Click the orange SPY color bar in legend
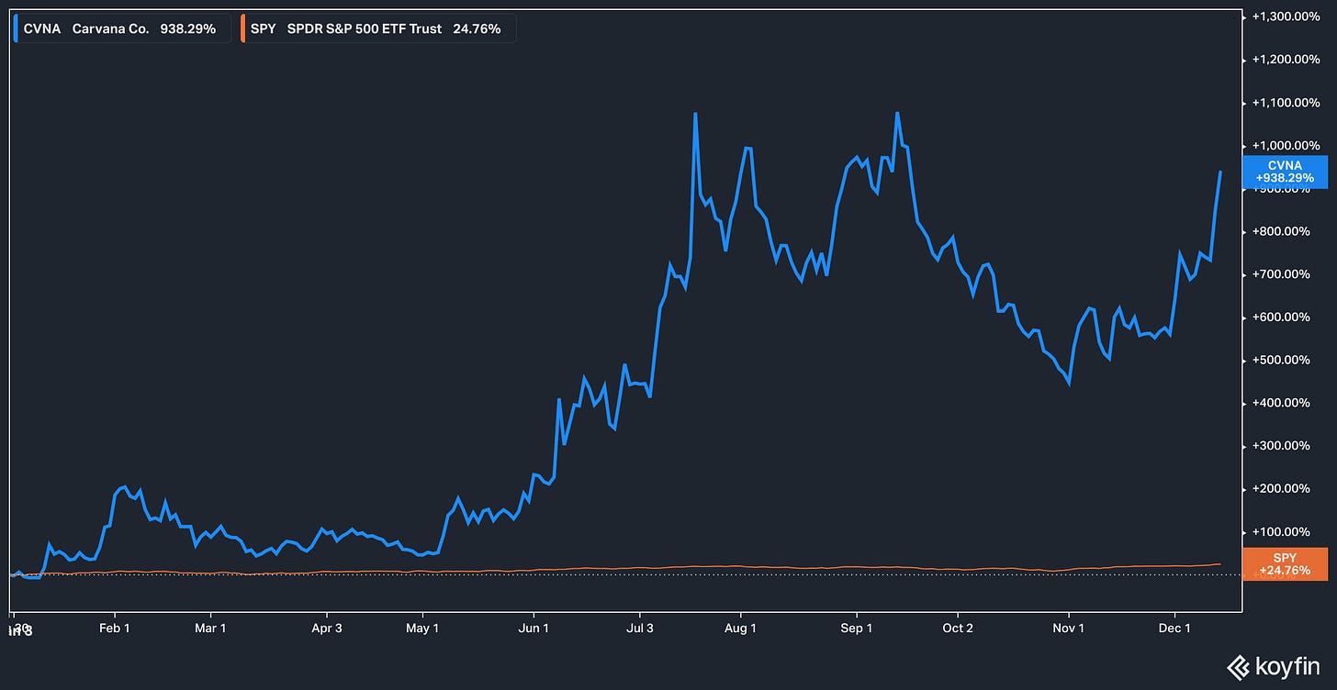The image size is (1337, 690). point(243,28)
